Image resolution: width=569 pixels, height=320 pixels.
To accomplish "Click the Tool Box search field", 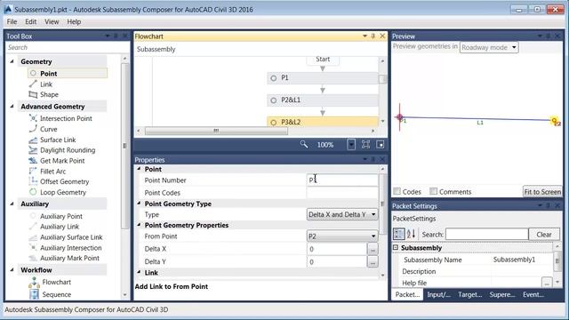I will [x=68, y=47].
